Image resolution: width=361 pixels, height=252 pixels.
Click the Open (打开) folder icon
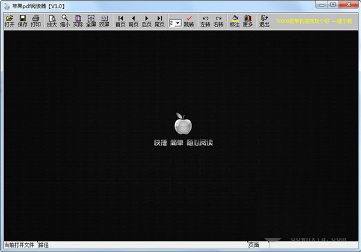tap(10, 21)
